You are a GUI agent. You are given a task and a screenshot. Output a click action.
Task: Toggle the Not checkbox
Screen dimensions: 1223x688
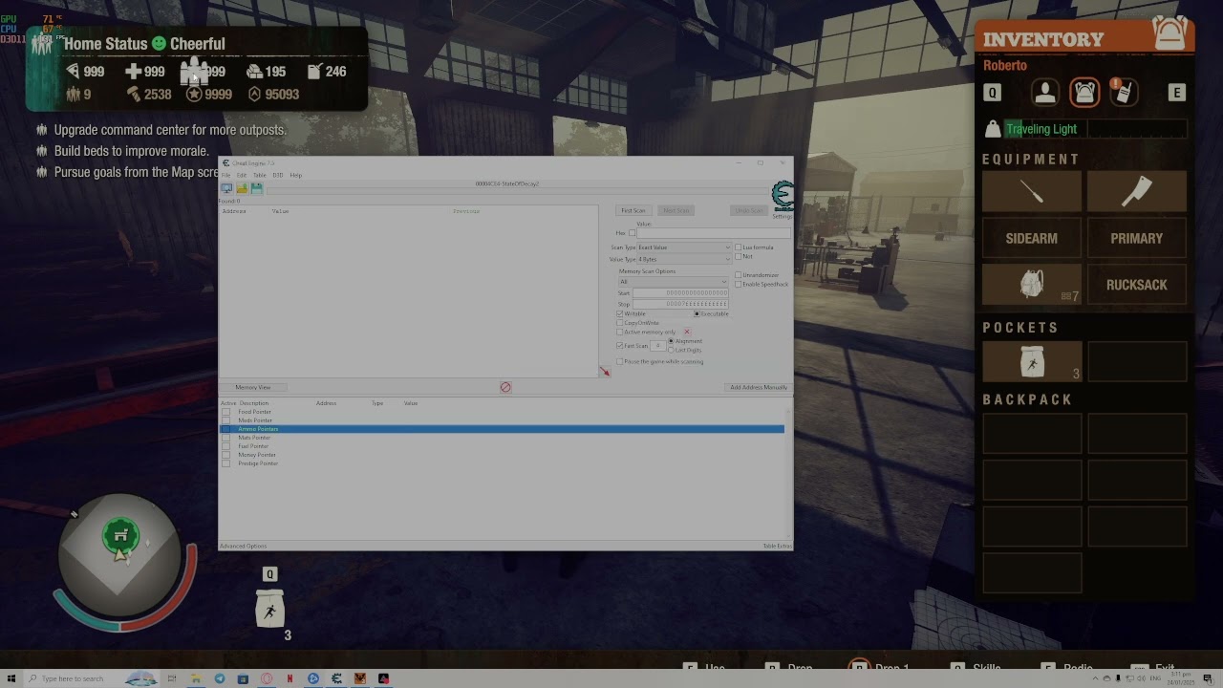point(738,256)
